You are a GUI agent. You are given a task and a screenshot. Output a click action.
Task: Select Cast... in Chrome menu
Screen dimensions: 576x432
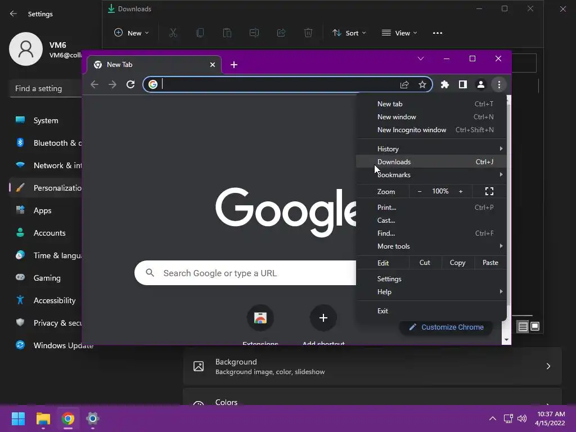coord(431,220)
